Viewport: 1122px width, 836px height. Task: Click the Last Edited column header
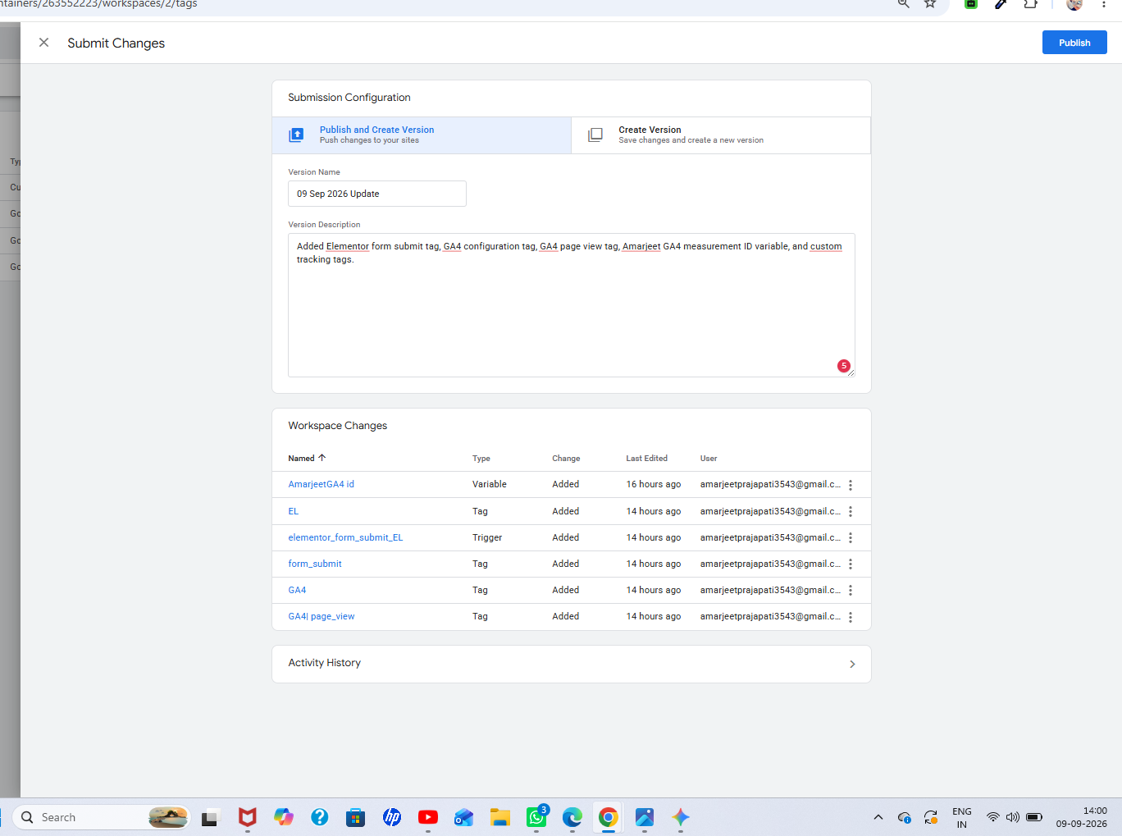click(x=647, y=459)
